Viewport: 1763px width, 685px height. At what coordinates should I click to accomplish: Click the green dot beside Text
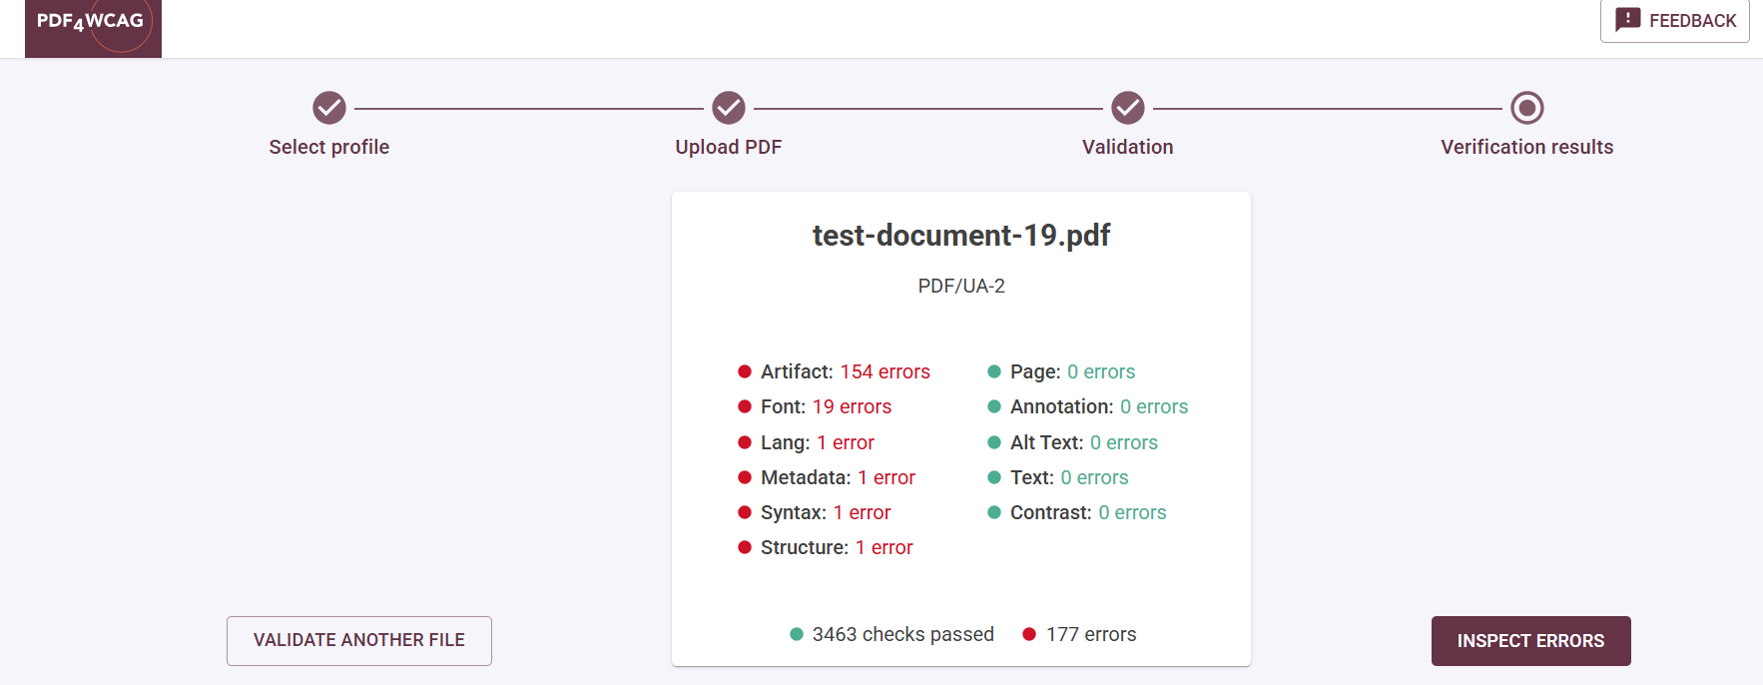994,477
